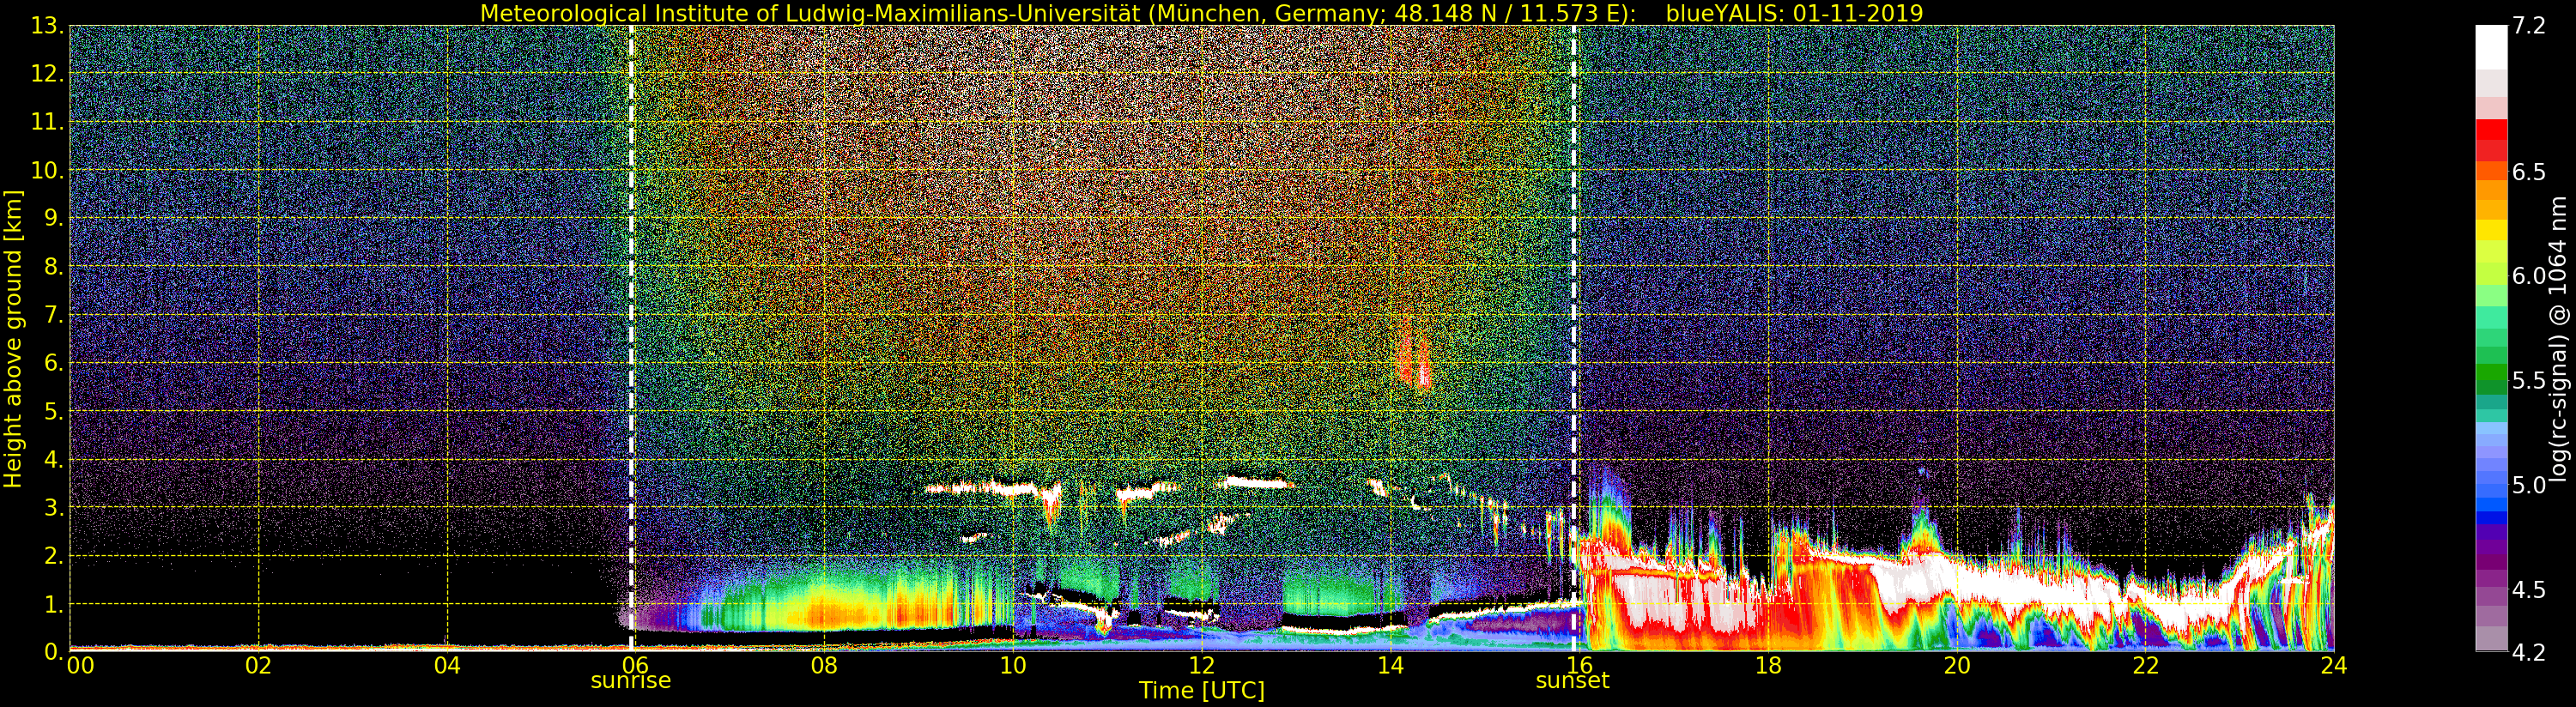Click the dark blue segment of the colorbar
The height and width of the screenshot is (707, 2576).
pyautogui.click(x=2491, y=518)
